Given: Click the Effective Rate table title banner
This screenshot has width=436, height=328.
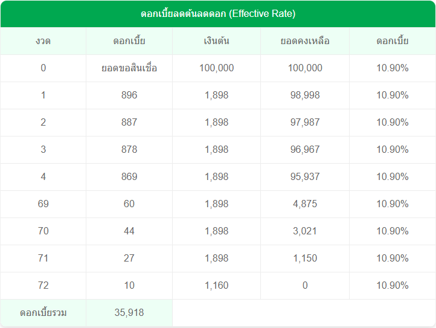Looking at the screenshot, I should point(218,13).
